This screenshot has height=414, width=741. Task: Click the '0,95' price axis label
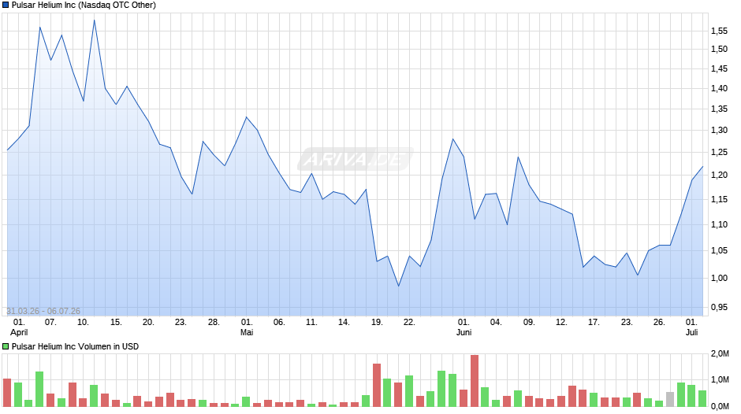[719, 307]
